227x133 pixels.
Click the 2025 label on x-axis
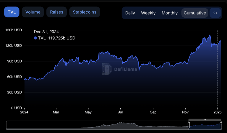(x=217, y=112)
